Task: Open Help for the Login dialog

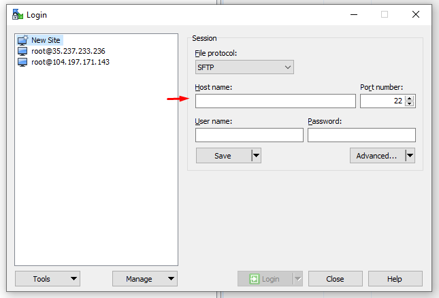Action: pos(395,278)
